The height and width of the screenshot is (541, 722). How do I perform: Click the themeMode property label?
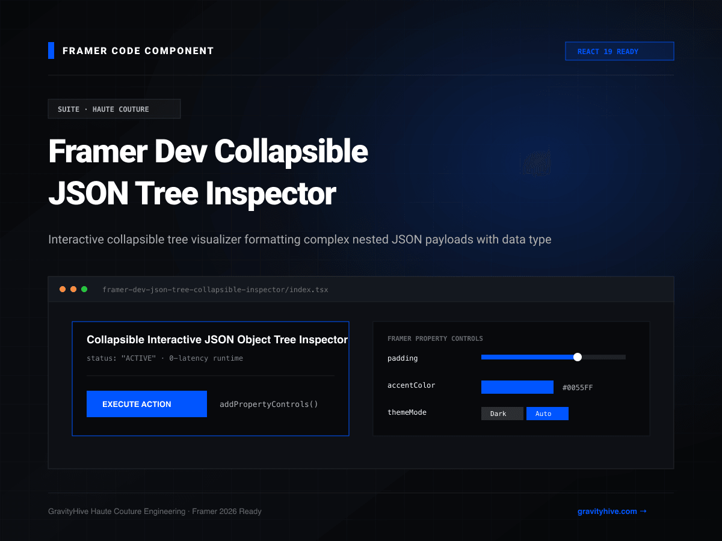click(x=407, y=412)
